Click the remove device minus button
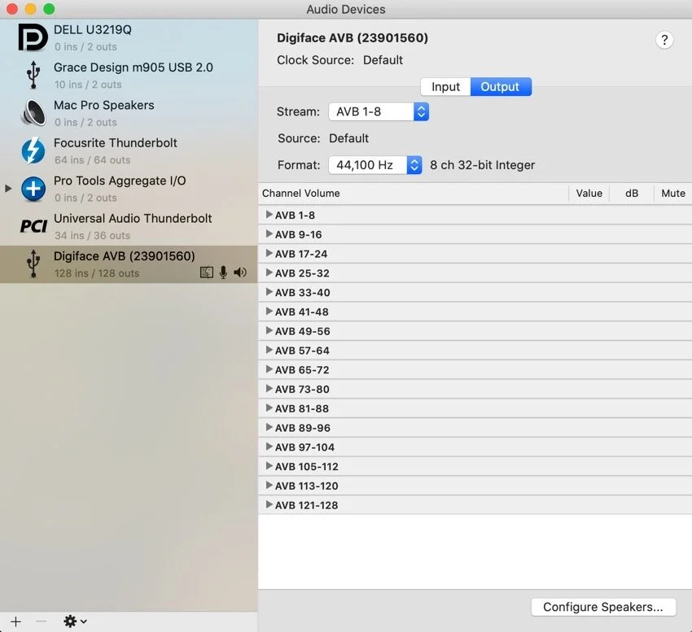Viewport: 692px width, 632px height. click(x=41, y=621)
